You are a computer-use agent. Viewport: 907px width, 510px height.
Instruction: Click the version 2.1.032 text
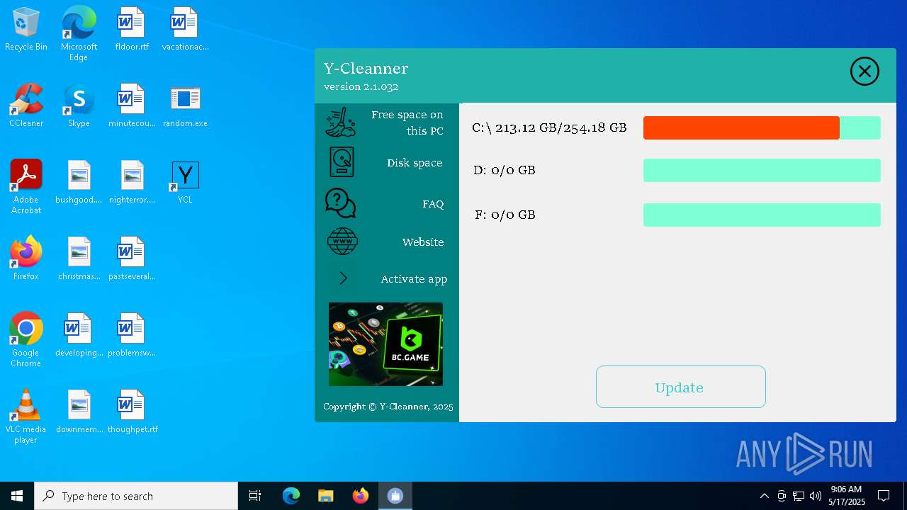click(361, 86)
